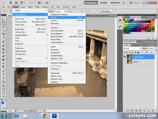Screen dimensions: 158x119
Task: Choose Curves from Adjustments submenu
Action: coord(67,20)
